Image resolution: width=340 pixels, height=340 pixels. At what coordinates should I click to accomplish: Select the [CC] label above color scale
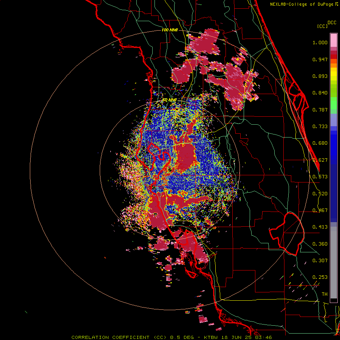(x=322, y=26)
